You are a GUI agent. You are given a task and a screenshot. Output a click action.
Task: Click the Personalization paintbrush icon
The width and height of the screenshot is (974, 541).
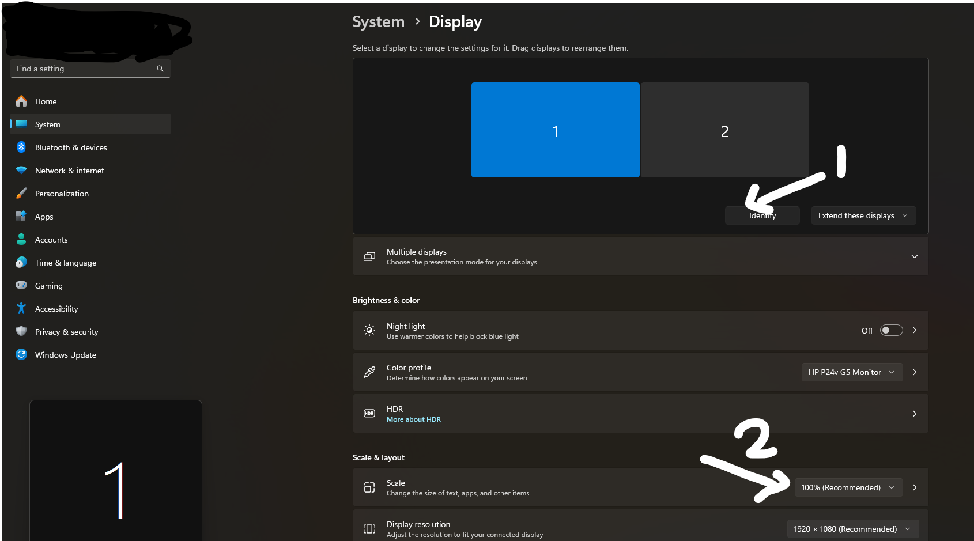[x=21, y=193]
